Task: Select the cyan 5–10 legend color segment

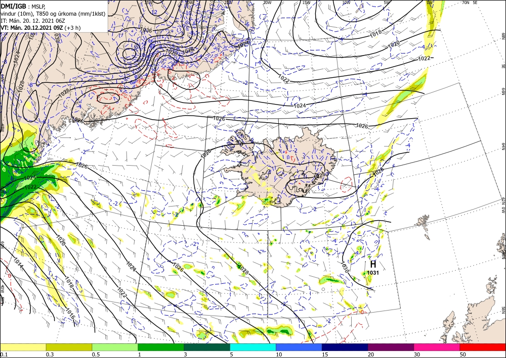Action: [x=253, y=347]
